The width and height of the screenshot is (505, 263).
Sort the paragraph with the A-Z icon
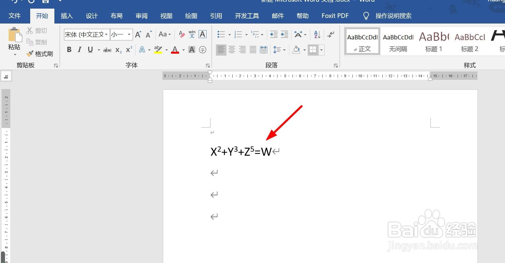pos(317,34)
